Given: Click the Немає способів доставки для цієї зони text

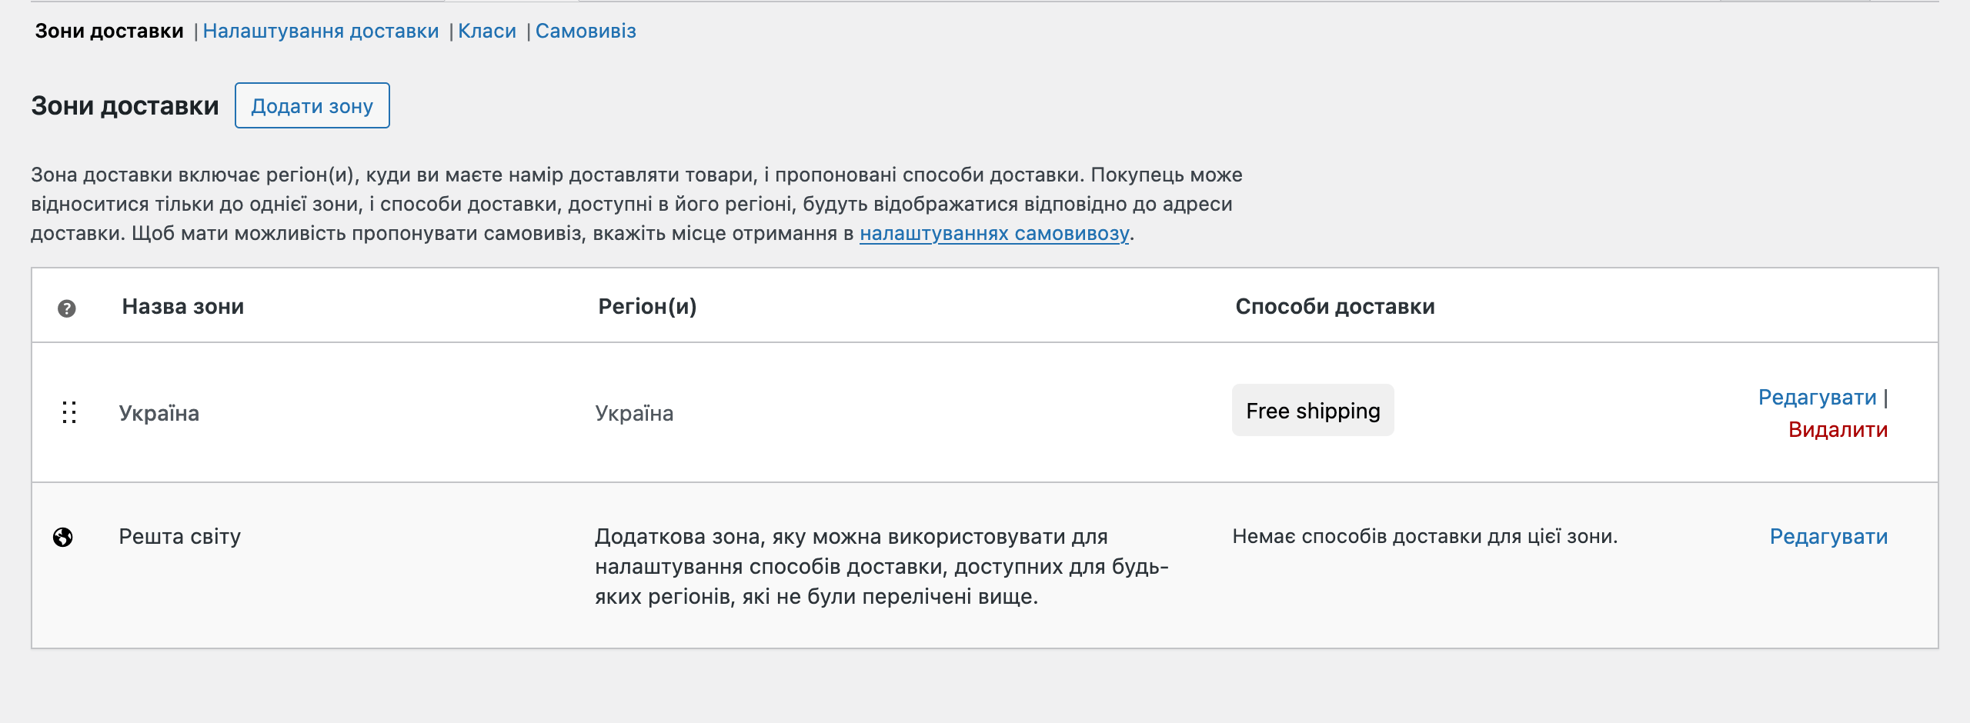Looking at the screenshot, I should (1425, 536).
